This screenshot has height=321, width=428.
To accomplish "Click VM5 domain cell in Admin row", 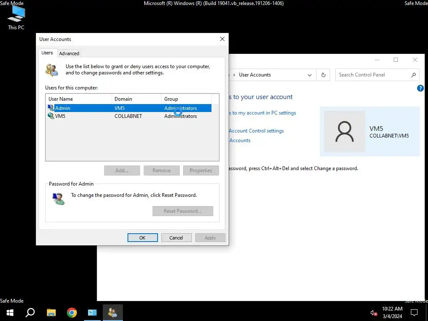I will tap(120, 108).
